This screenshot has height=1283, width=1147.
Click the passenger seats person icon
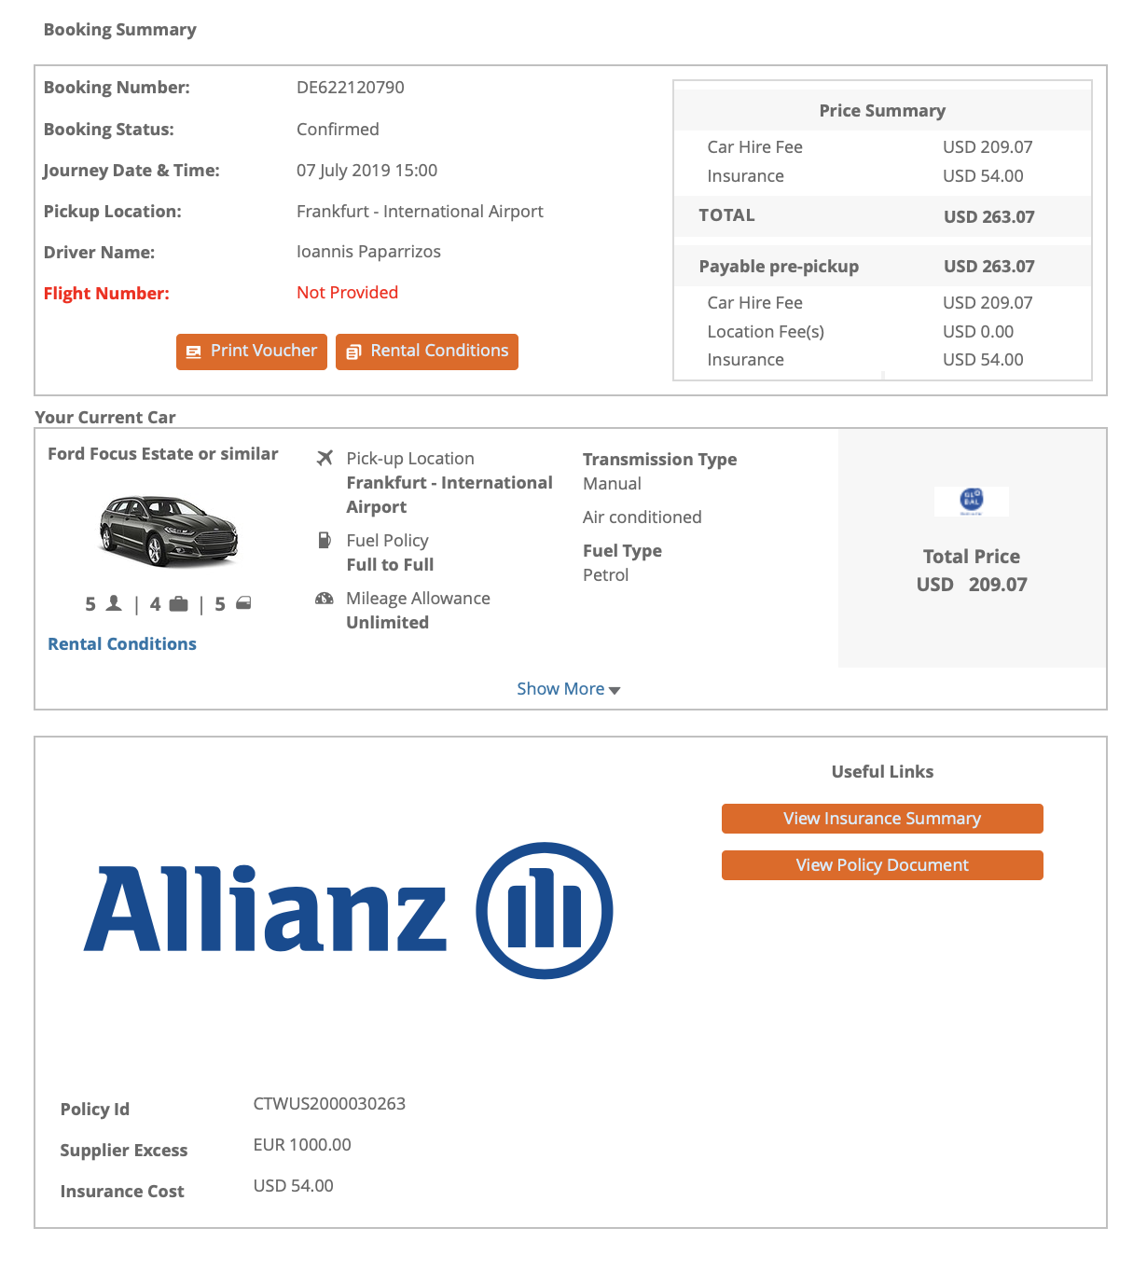point(114,603)
